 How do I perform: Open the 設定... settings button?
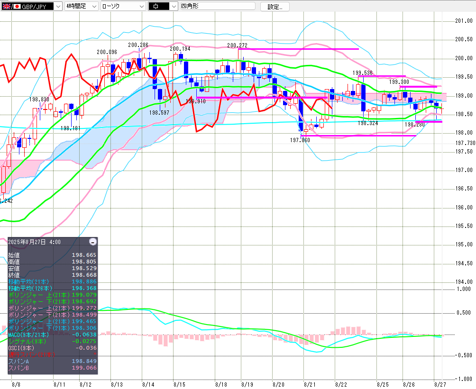point(275,7)
